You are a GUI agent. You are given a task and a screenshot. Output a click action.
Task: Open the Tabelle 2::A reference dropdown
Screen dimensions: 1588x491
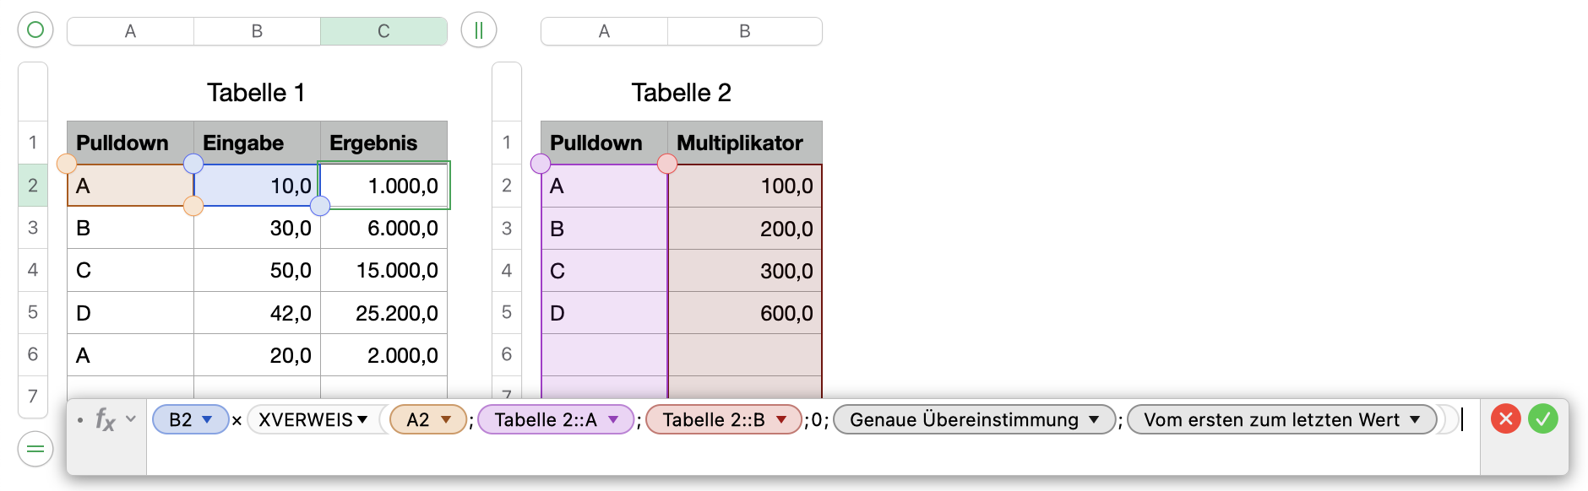pyautogui.click(x=614, y=419)
